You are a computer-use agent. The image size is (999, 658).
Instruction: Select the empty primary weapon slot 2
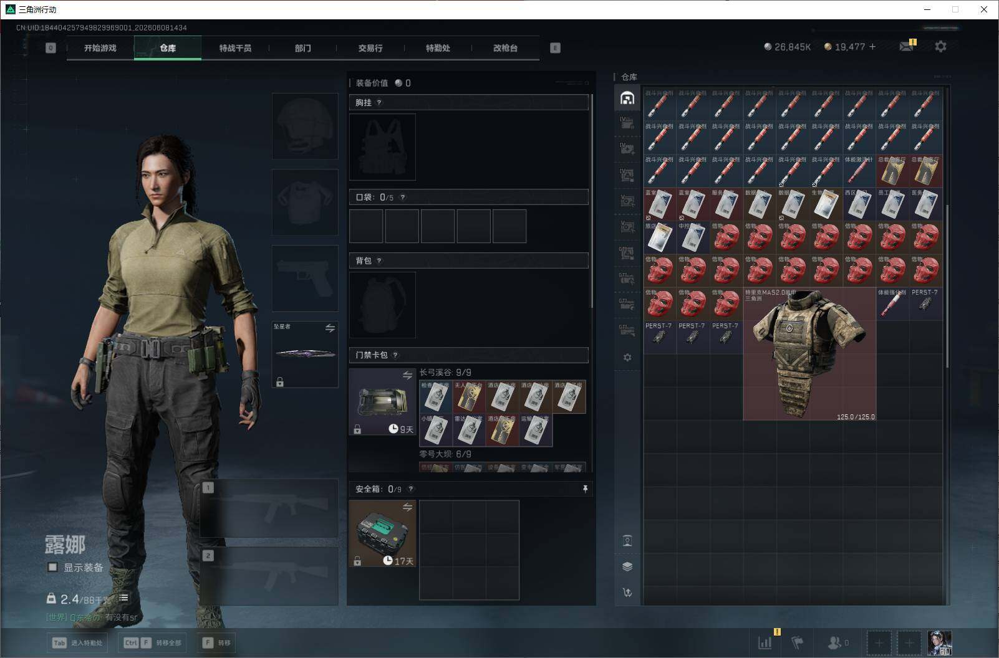[269, 576]
